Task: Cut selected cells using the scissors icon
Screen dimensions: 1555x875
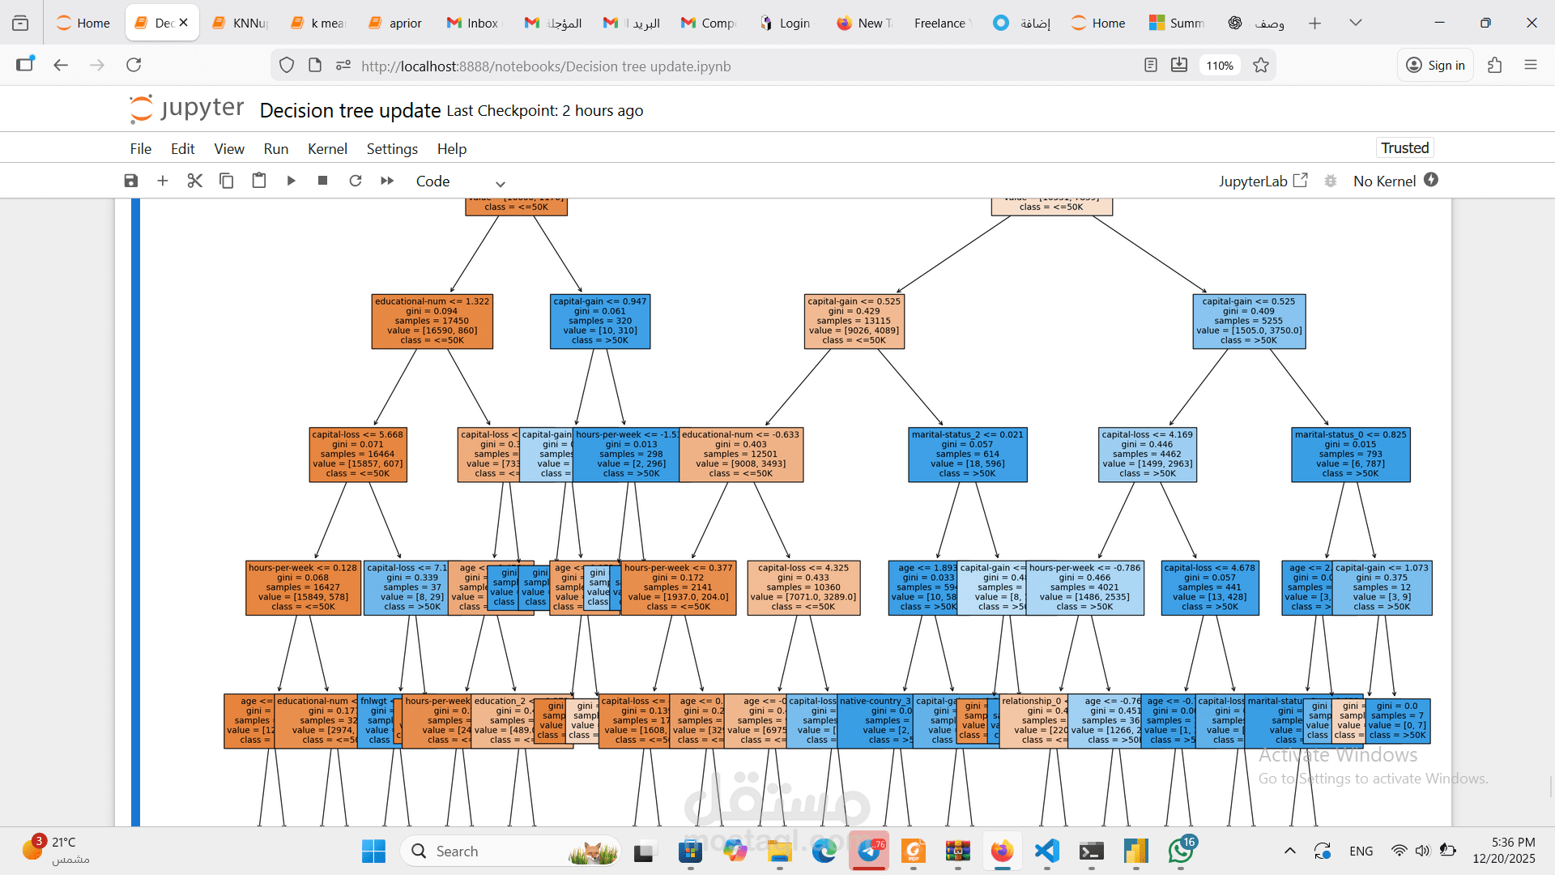Action: pos(194,181)
